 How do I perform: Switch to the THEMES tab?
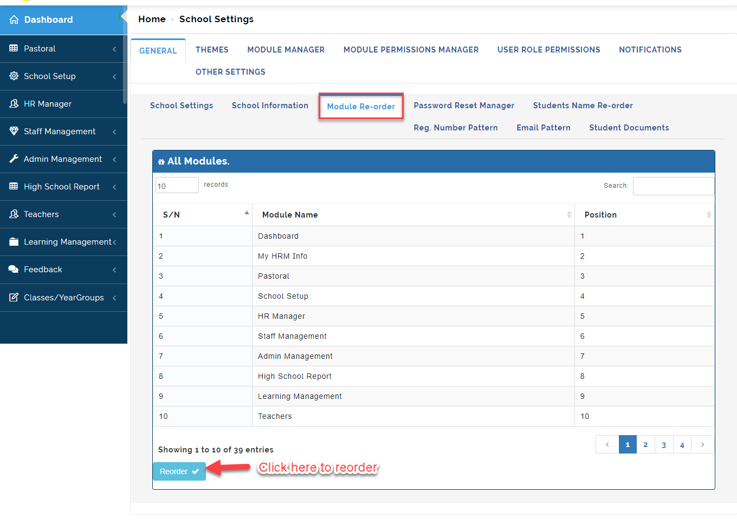pyautogui.click(x=212, y=50)
